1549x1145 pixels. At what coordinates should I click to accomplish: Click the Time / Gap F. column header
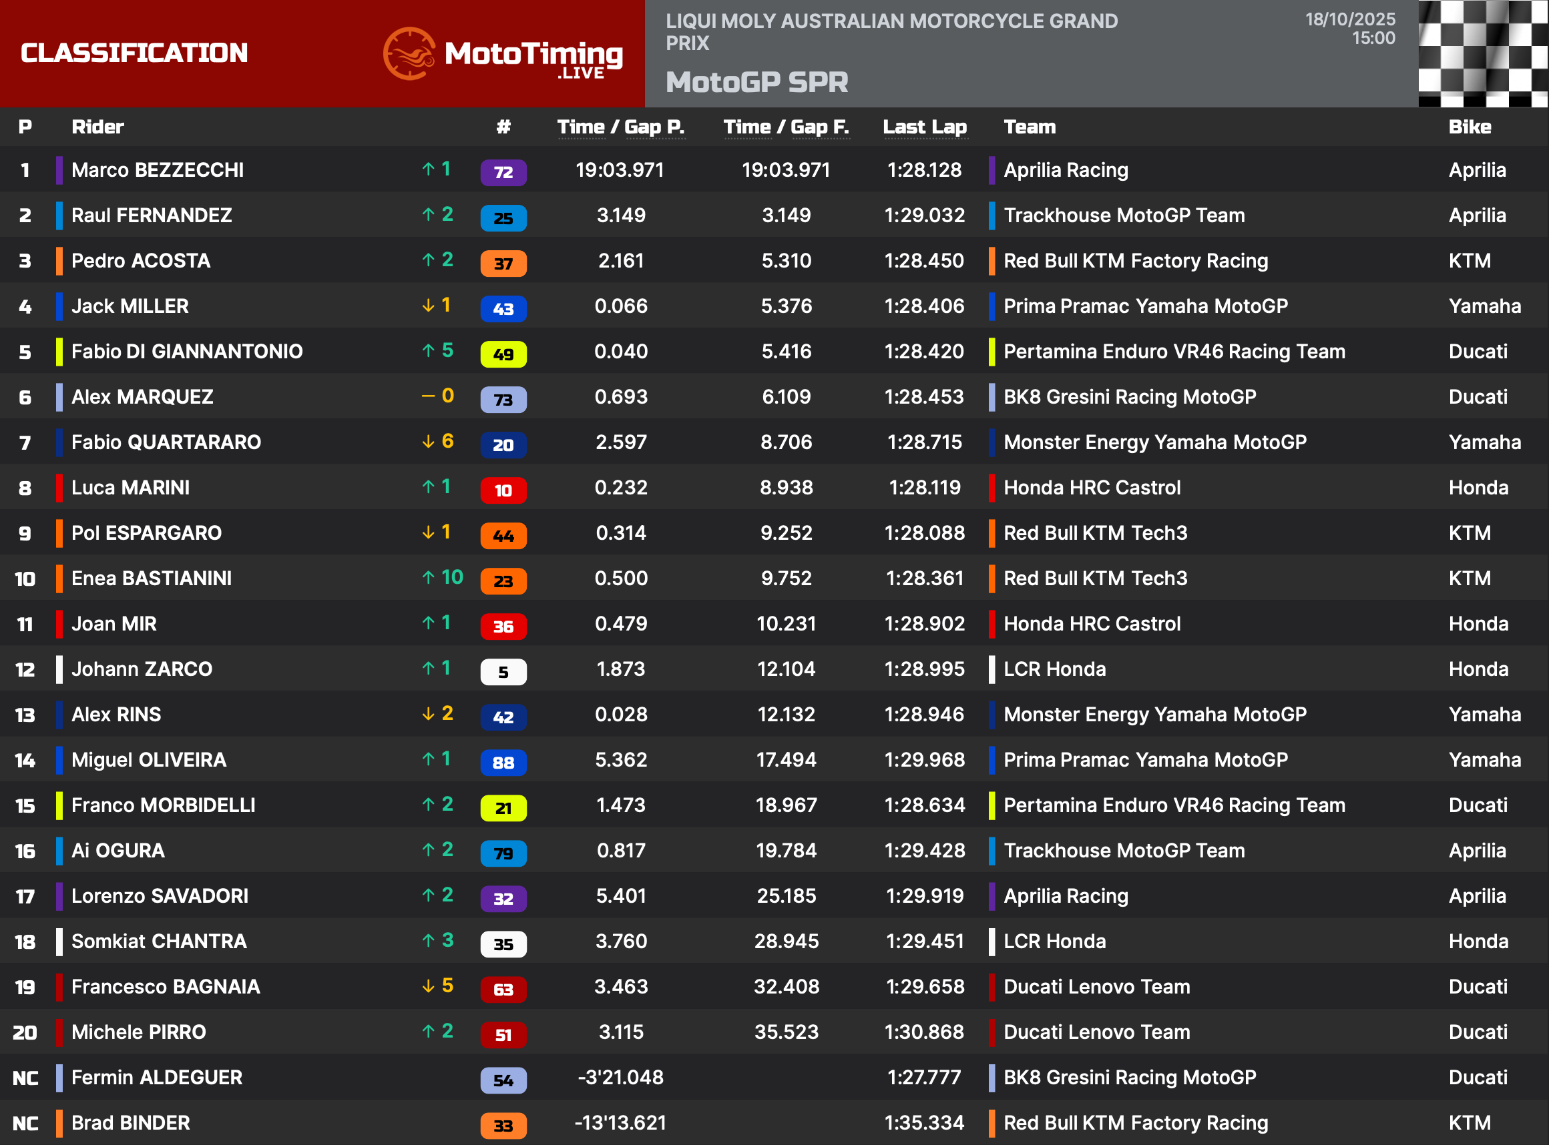[x=787, y=127]
